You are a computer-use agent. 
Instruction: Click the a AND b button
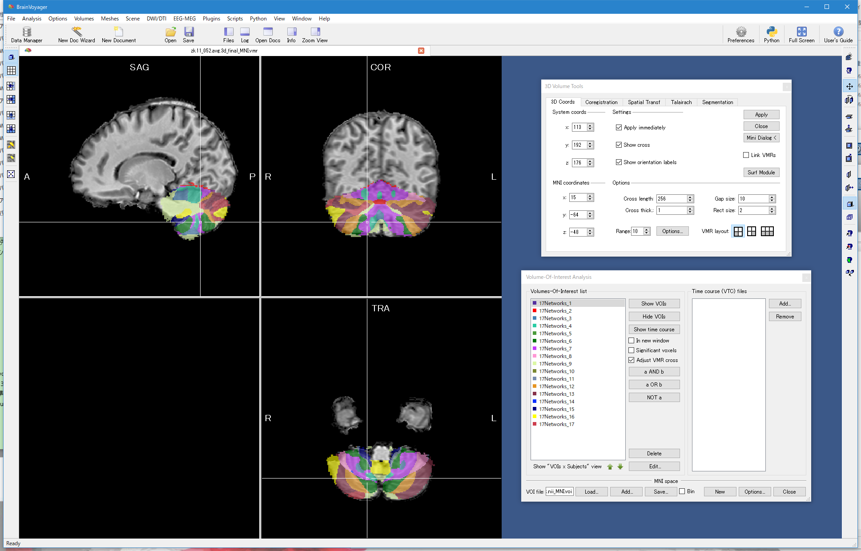coord(654,372)
